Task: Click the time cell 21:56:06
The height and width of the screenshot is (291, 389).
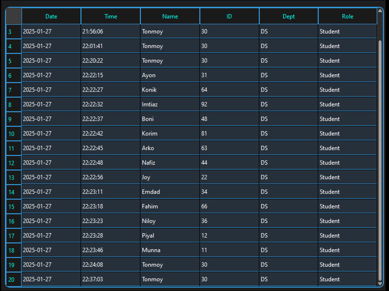Action: click(x=110, y=31)
